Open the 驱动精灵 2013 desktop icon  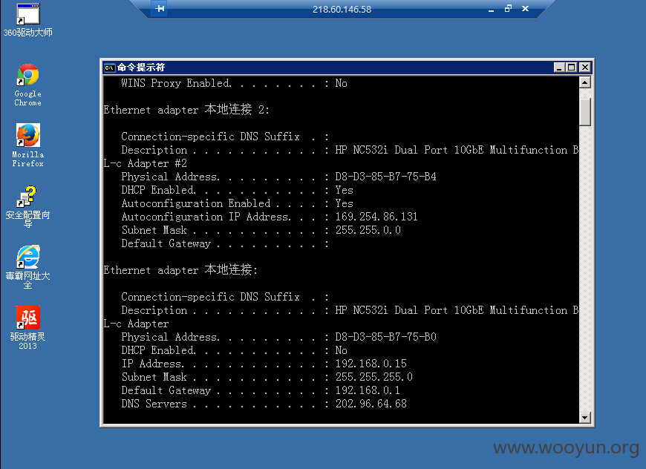(27, 328)
